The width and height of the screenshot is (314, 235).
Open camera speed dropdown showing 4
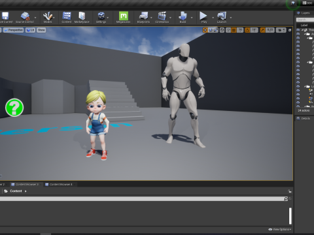pos(281,30)
